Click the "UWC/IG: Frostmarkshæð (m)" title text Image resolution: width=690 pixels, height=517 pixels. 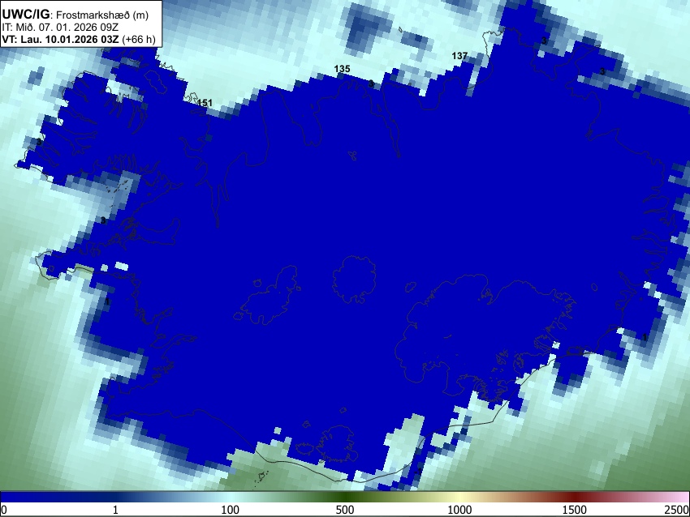click(x=75, y=15)
